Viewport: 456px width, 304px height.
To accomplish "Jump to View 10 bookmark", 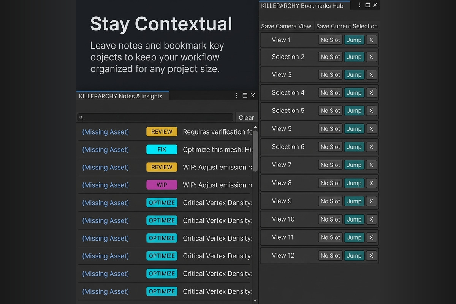I will tap(354, 219).
